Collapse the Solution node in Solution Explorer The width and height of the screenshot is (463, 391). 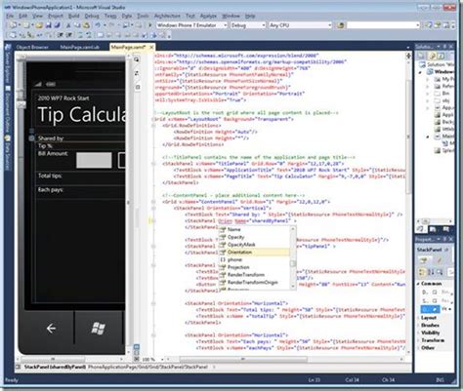coord(420,72)
